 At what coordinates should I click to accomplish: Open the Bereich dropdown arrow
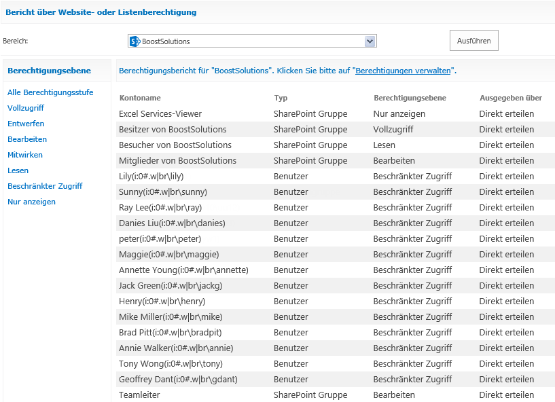pyautogui.click(x=370, y=41)
